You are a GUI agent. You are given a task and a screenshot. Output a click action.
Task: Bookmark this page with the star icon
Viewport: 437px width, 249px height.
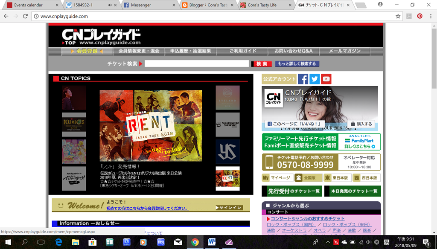click(x=398, y=16)
